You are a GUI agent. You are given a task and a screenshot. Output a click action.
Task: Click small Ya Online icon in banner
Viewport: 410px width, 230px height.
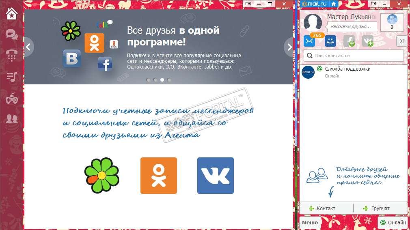click(x=114, y=44)
